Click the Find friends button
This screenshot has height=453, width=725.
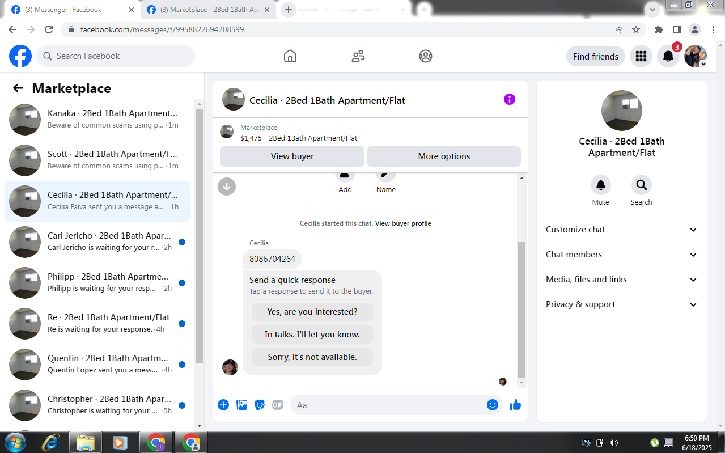596,56
